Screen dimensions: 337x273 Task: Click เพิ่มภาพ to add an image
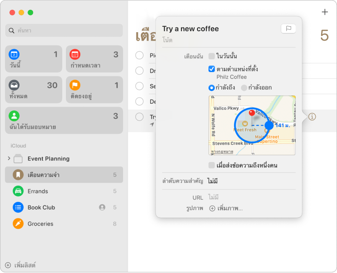coord(226,208)
